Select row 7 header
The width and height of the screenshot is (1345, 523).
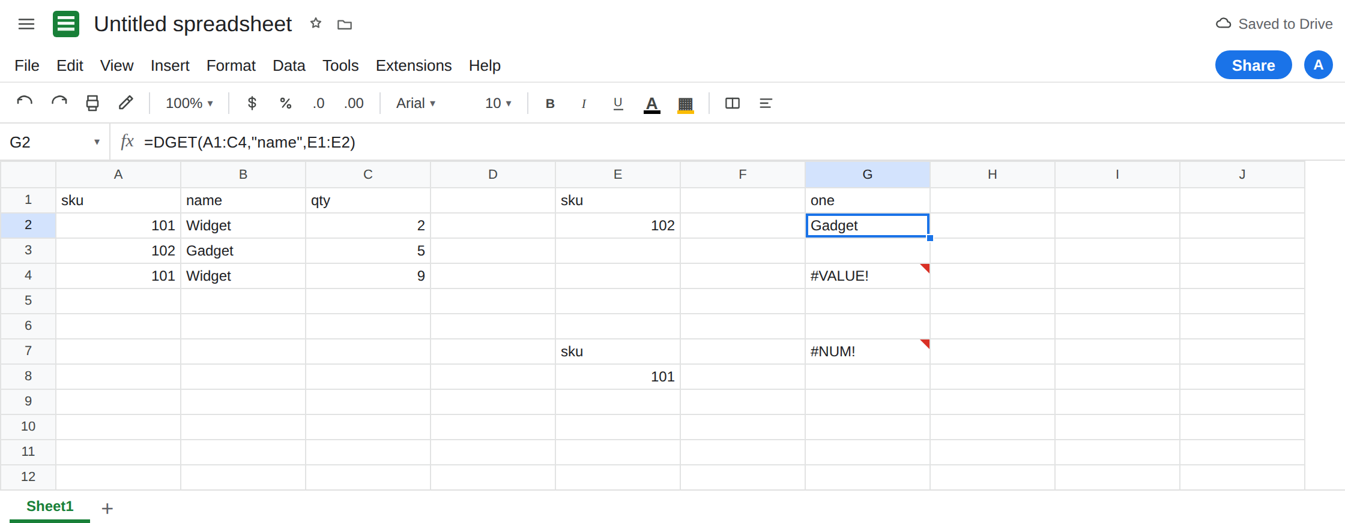pyautogui.click(x=28, y=351)
